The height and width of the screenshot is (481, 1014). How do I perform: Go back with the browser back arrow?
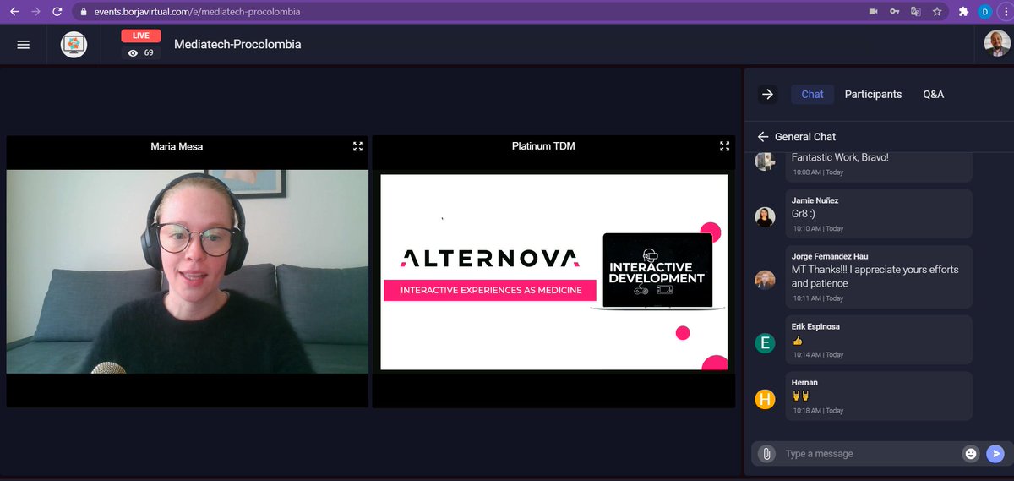(14, 12)
